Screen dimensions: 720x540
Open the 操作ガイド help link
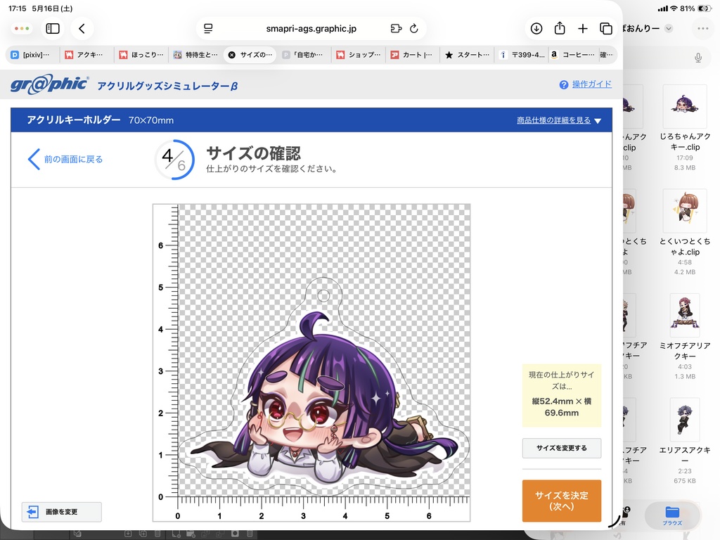tap(591, 84)
